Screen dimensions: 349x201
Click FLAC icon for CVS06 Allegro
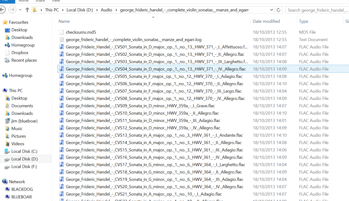pos(62,84)
